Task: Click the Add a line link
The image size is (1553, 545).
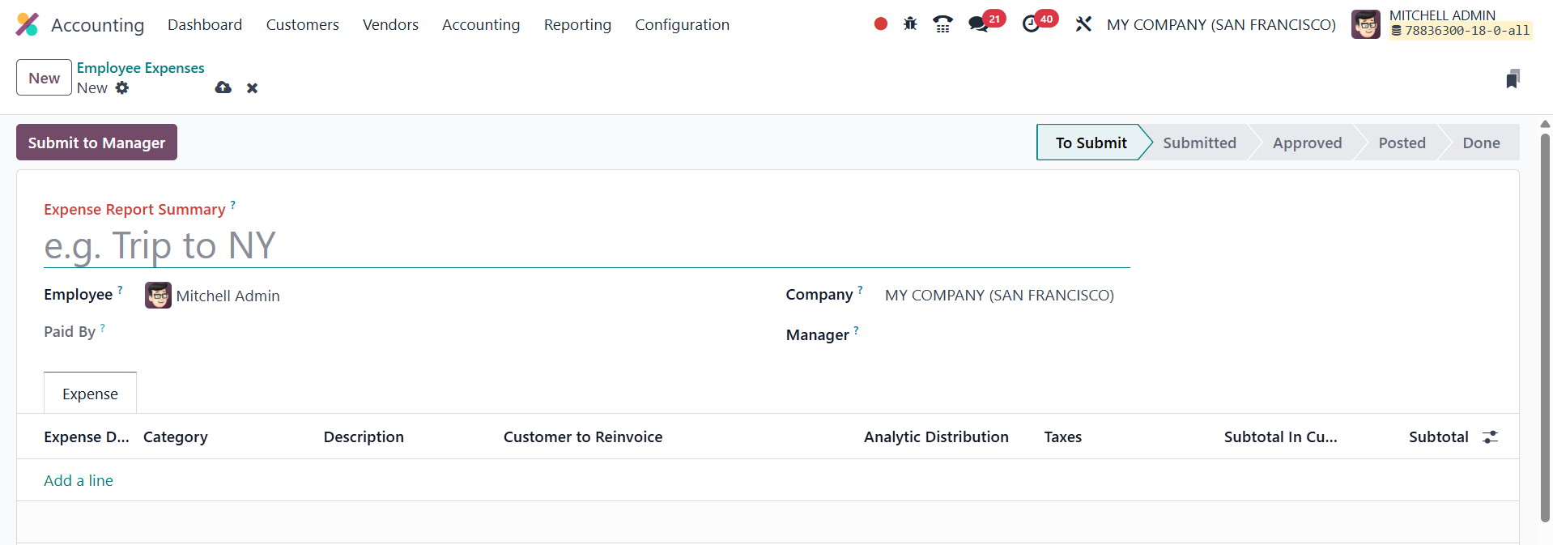Action: [x=79, y=480]
